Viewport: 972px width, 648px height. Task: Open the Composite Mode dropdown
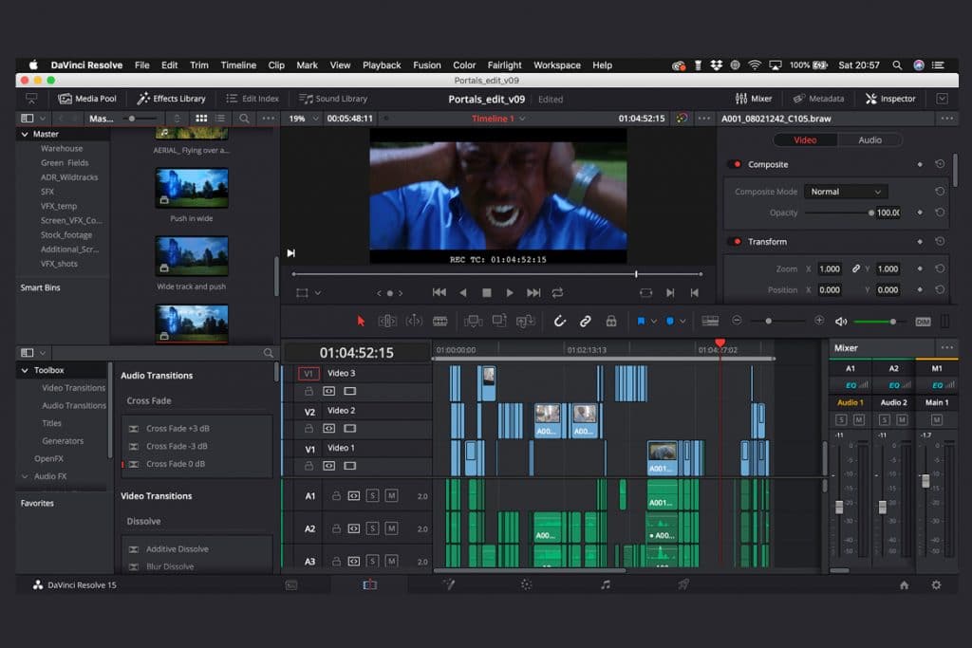tap(845, 192)
